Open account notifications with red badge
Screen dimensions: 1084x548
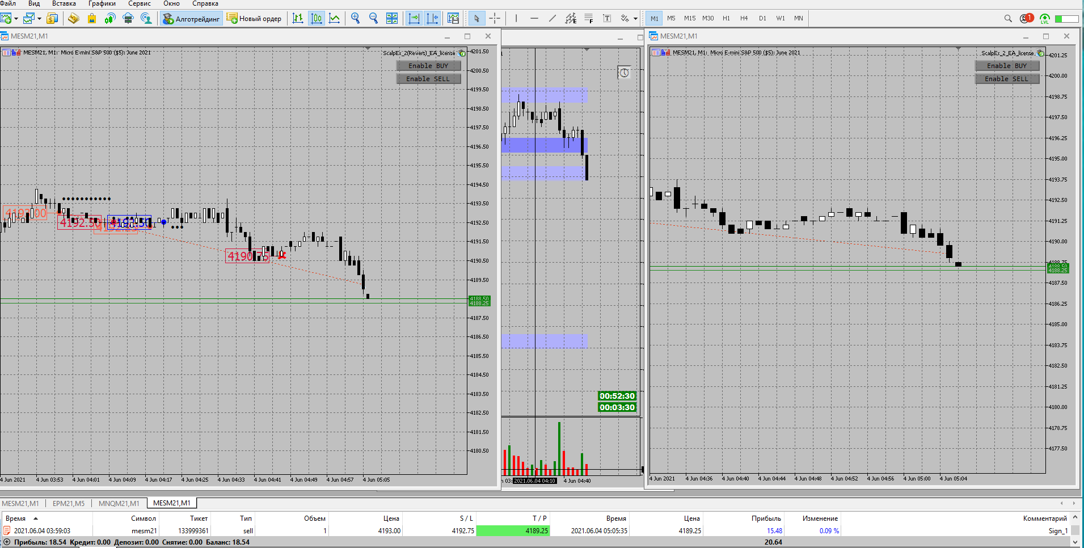1027,19
